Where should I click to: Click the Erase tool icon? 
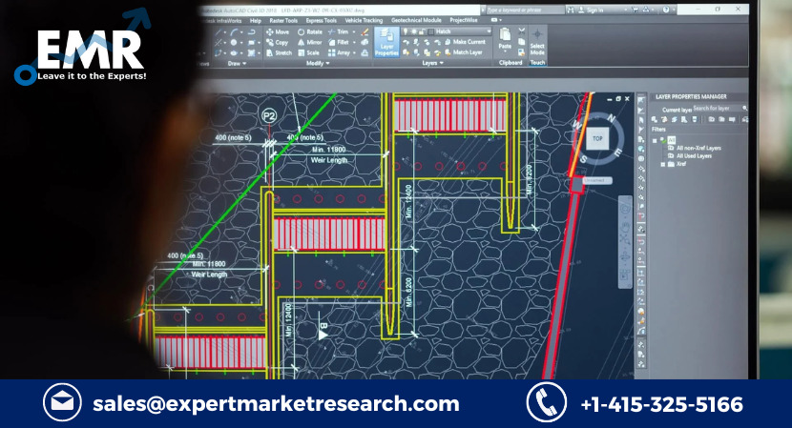pyautogui.click(x=365, y=31)
